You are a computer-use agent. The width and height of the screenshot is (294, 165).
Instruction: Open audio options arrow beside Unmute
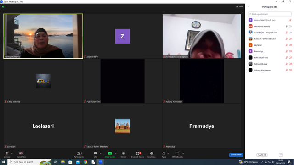pyautogui.click(x=12, y=154)
